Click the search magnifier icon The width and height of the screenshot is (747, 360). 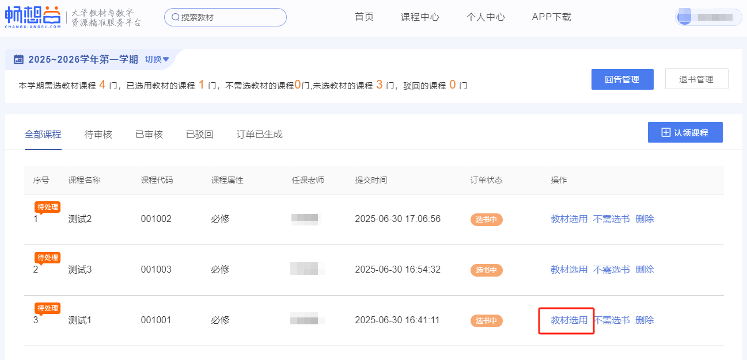[175, 17]
